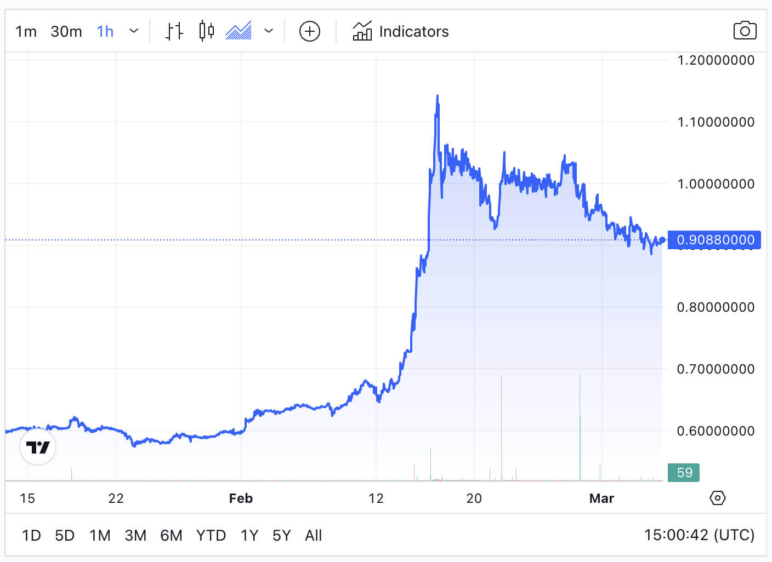Switch to the 1D range tab
The image size is (772, 562).
[31, 535]
